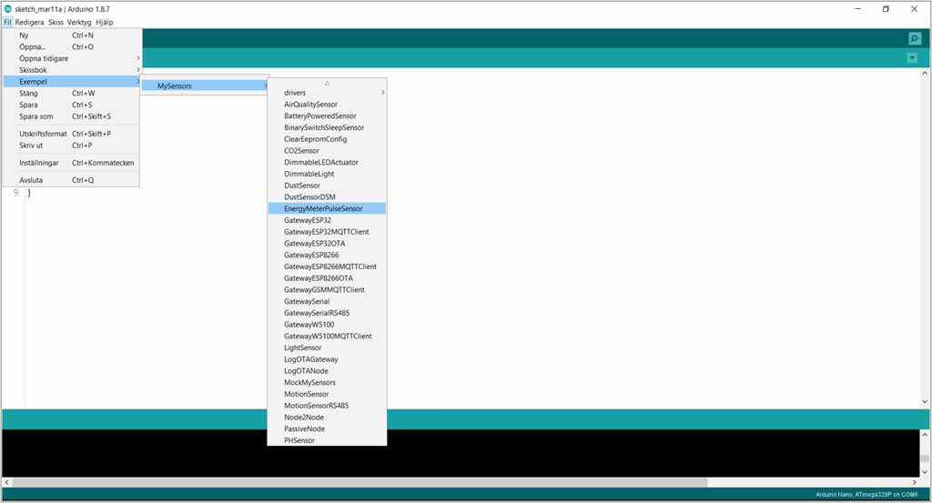Open the tab dropdown arrow below Serial Monitor
The image size is (932, 503).
[912, 58]
